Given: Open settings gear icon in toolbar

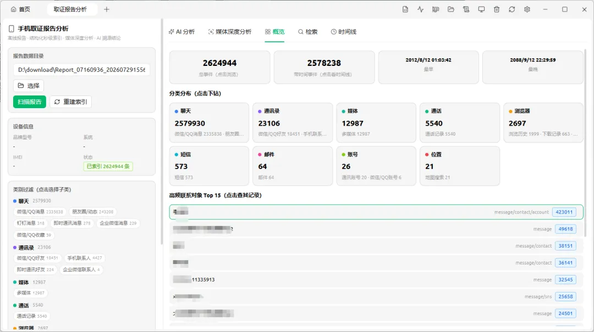Looking at the screenshot, I should point(527,9).
